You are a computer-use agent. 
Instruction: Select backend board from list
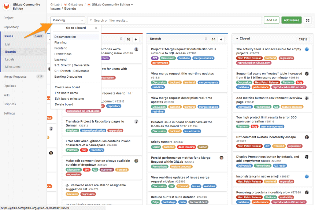[x=76, y=59]
